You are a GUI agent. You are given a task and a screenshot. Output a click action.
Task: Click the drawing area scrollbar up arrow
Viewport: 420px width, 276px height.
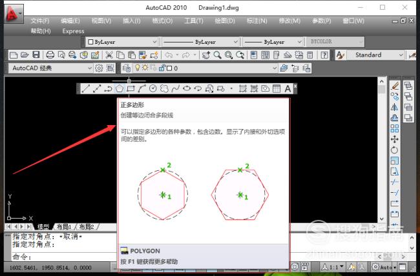click(382, 81)
